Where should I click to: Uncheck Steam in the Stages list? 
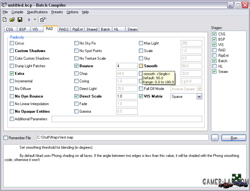[x=215, y=72]
